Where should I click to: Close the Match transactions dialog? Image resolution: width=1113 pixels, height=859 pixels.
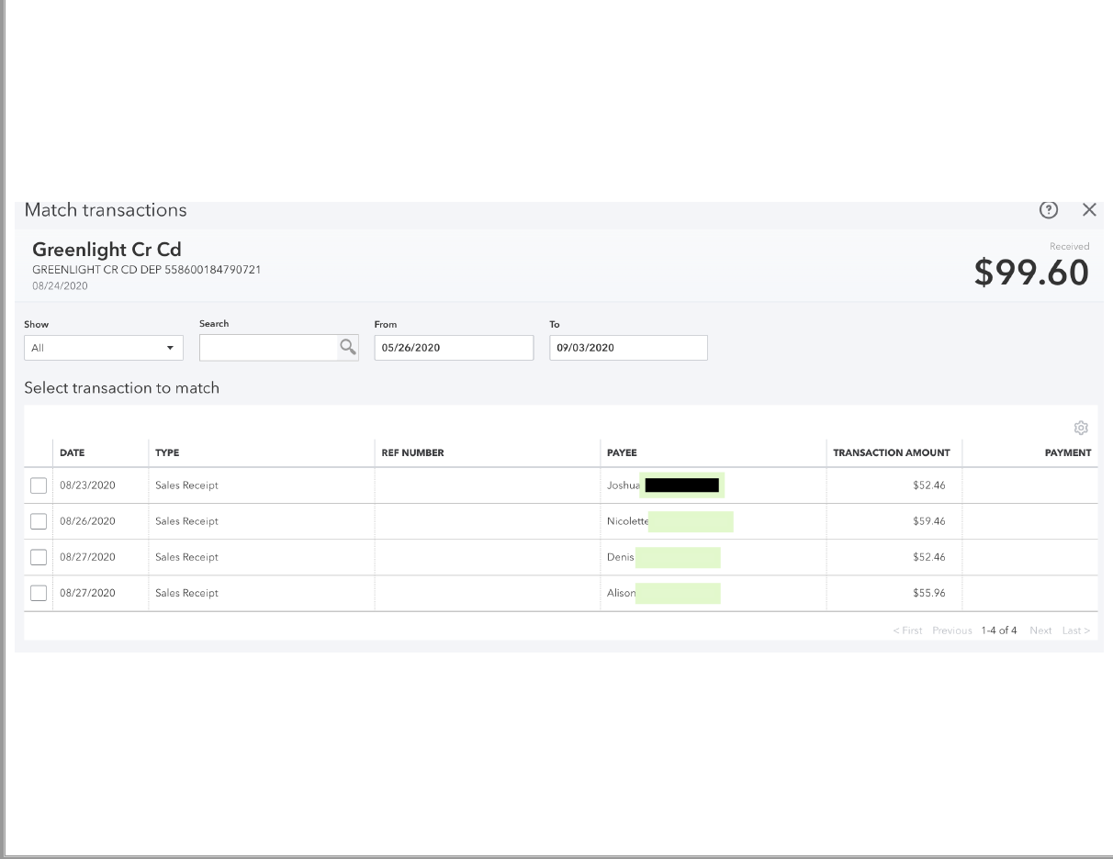1089,210
